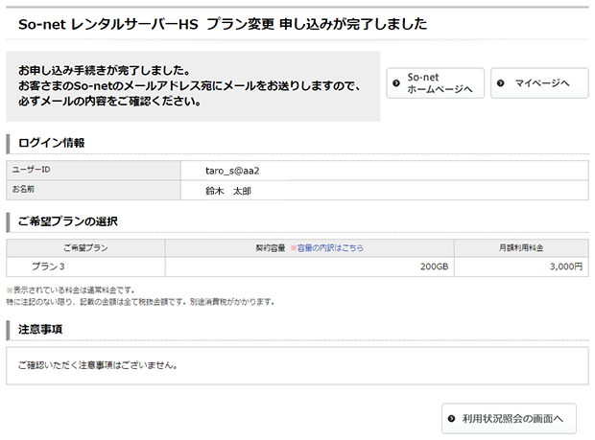595x440 pixels.
Task: Click the ご確認いただく注意事項はございません notice text
Action: (x=99, y=365)
